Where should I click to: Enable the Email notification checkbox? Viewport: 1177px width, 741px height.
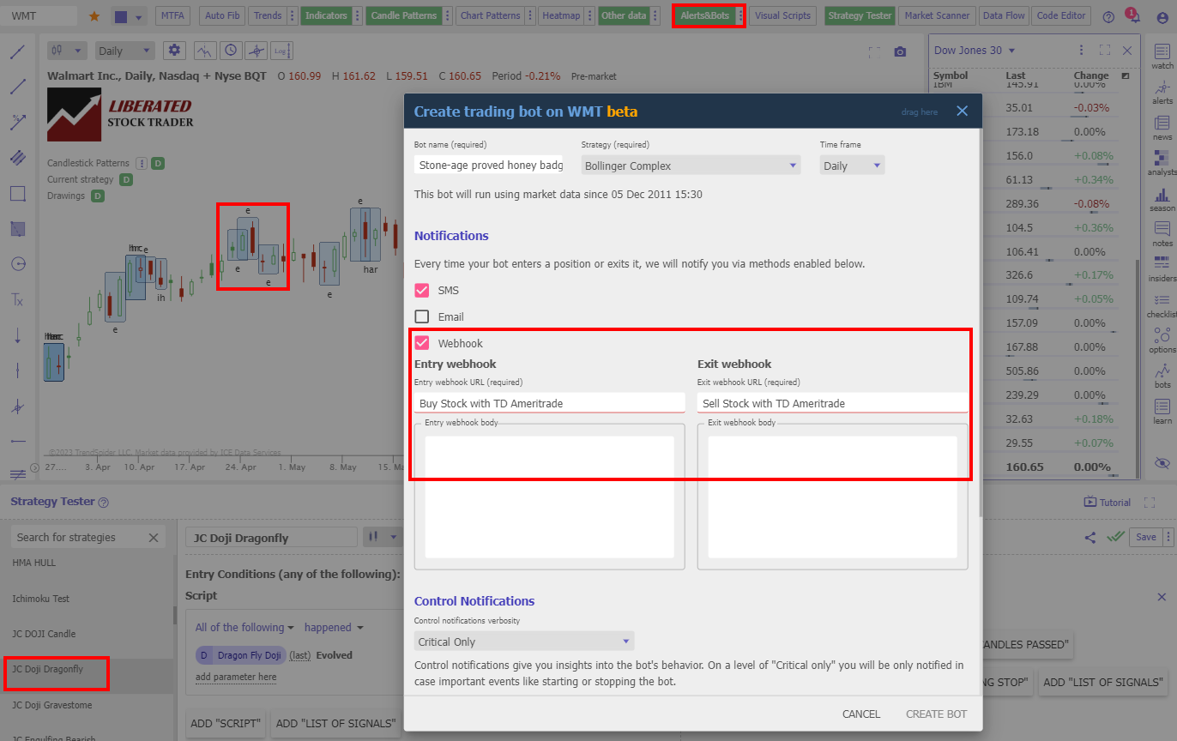click(x=421, y=316)
